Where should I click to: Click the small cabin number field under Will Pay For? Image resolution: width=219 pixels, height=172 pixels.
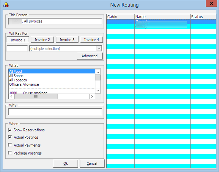[17, 48]
